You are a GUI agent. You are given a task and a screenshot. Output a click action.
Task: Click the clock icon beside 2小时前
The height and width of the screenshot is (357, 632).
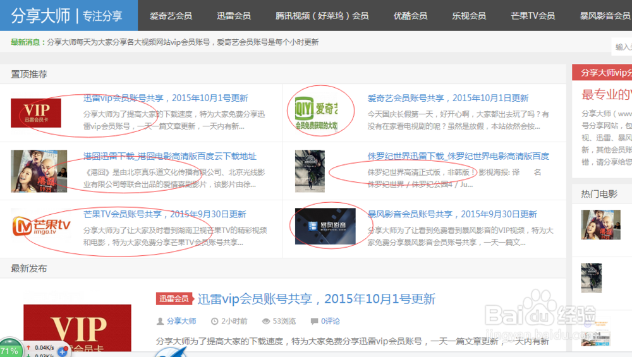[215, 321]
